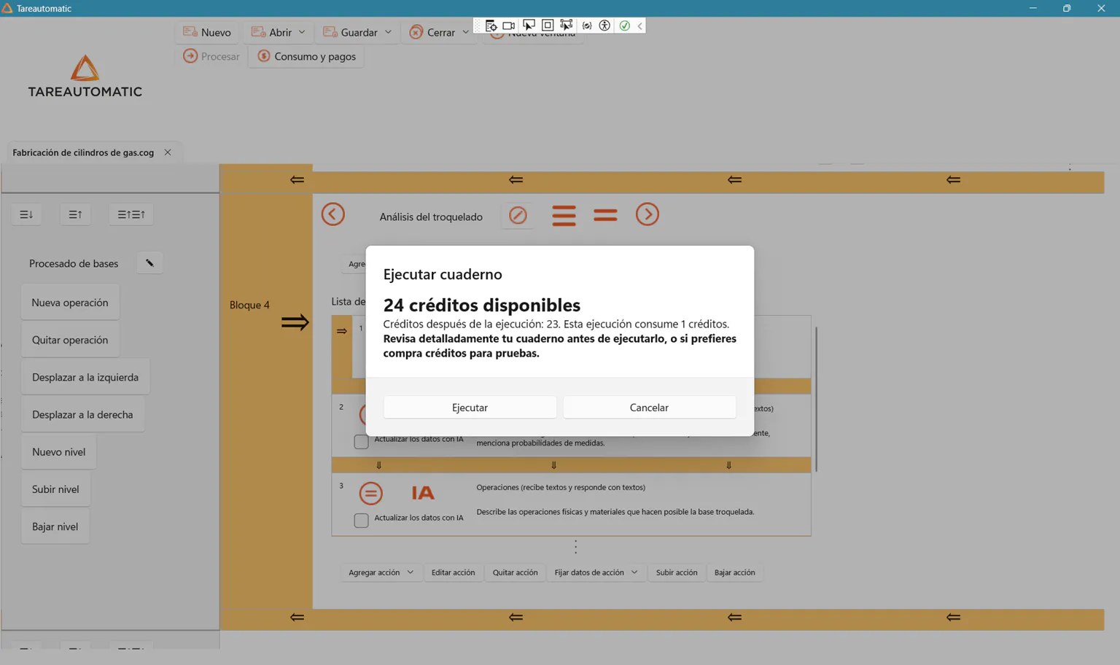Click the Nuevo nivel button

(58, 451)
